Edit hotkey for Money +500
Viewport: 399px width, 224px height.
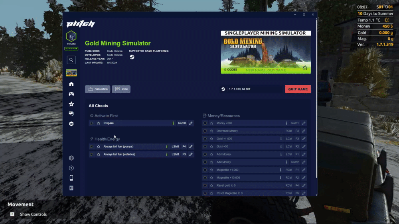click(304, 123)
